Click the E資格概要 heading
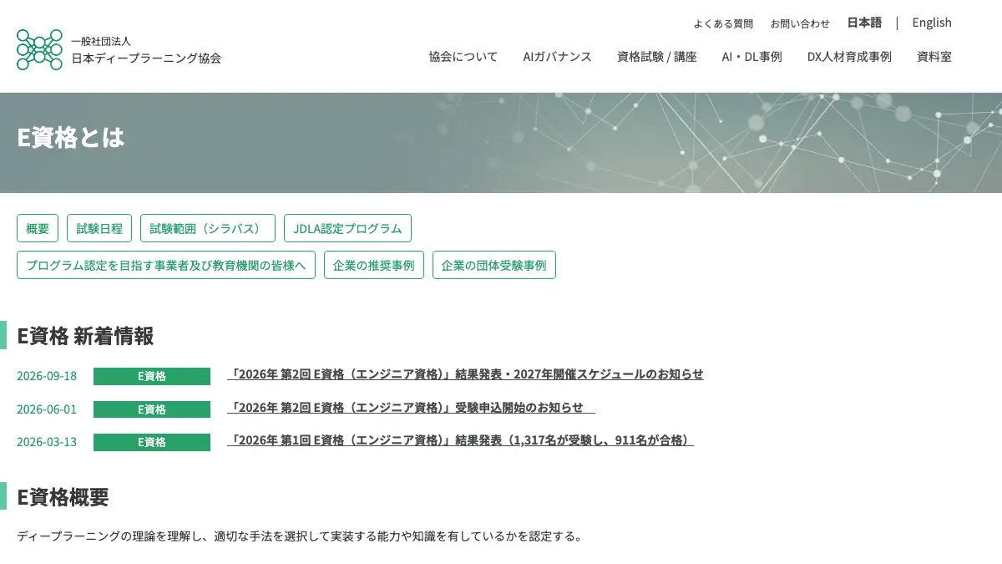 pos(63,497)
